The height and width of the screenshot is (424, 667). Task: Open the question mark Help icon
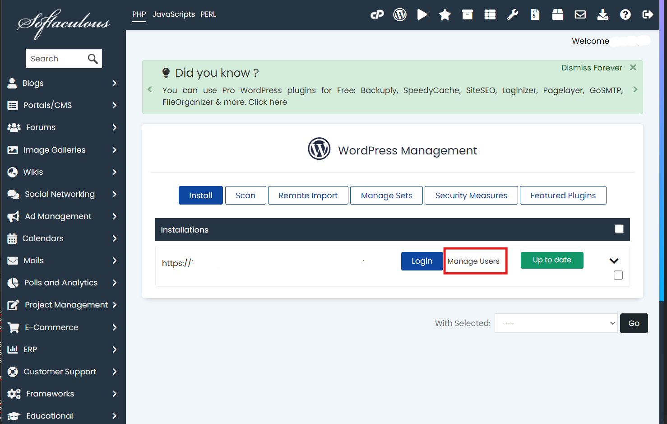pyautogui.click(x=625, y=15)
